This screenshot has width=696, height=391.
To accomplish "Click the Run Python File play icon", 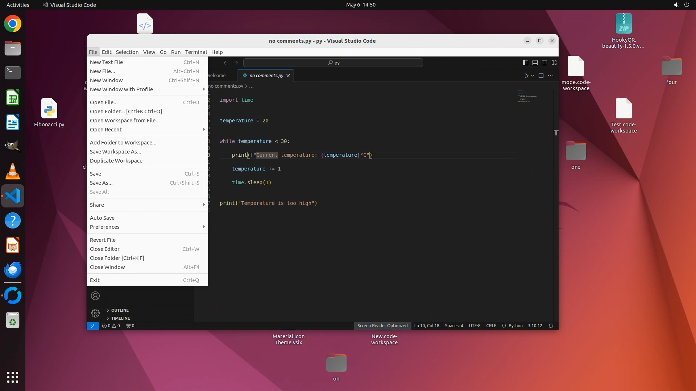I will [x=526, y=76].
